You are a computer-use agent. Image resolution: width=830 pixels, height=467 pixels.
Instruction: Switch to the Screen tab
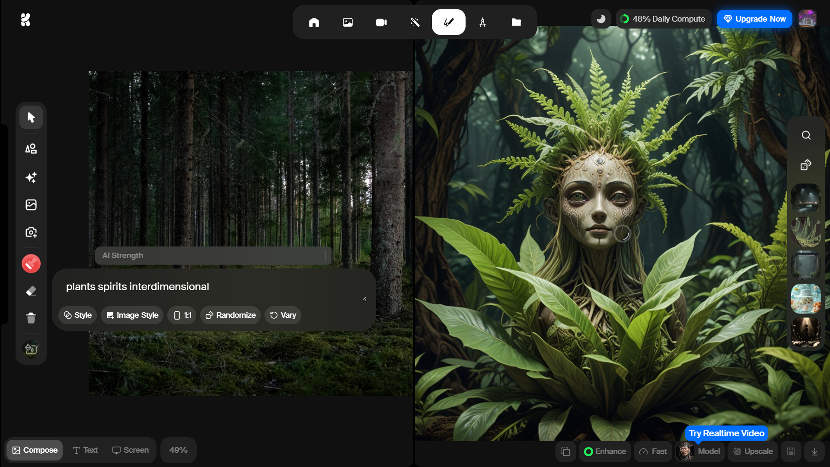click(x=131, y=450)
